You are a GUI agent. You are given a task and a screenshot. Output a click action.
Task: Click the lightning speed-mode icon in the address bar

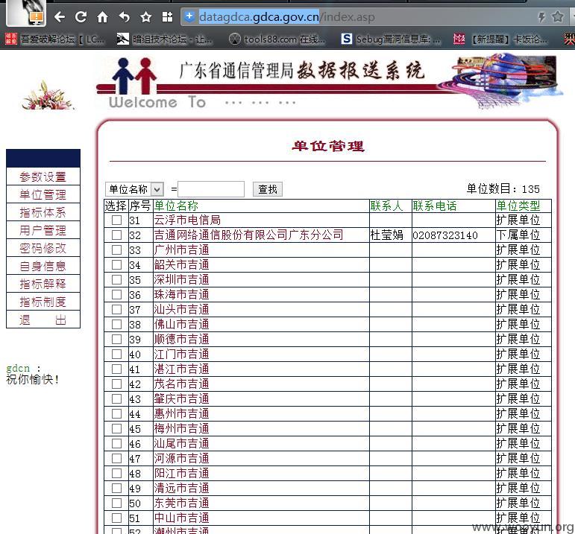pos(541,16)
